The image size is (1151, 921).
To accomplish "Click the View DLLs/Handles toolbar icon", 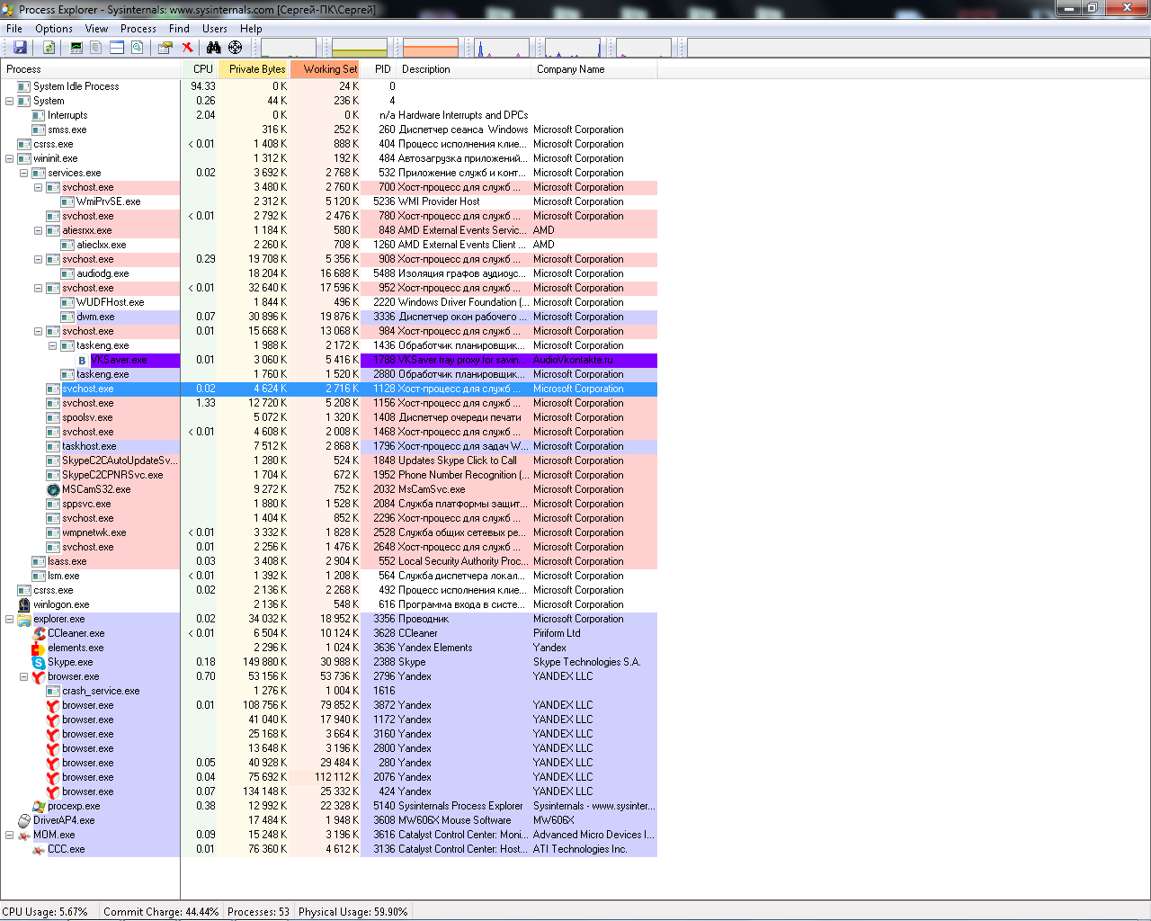I will click(137, 47).
